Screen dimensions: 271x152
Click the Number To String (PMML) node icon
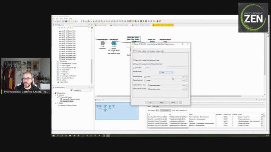click(x=59, y=105)
